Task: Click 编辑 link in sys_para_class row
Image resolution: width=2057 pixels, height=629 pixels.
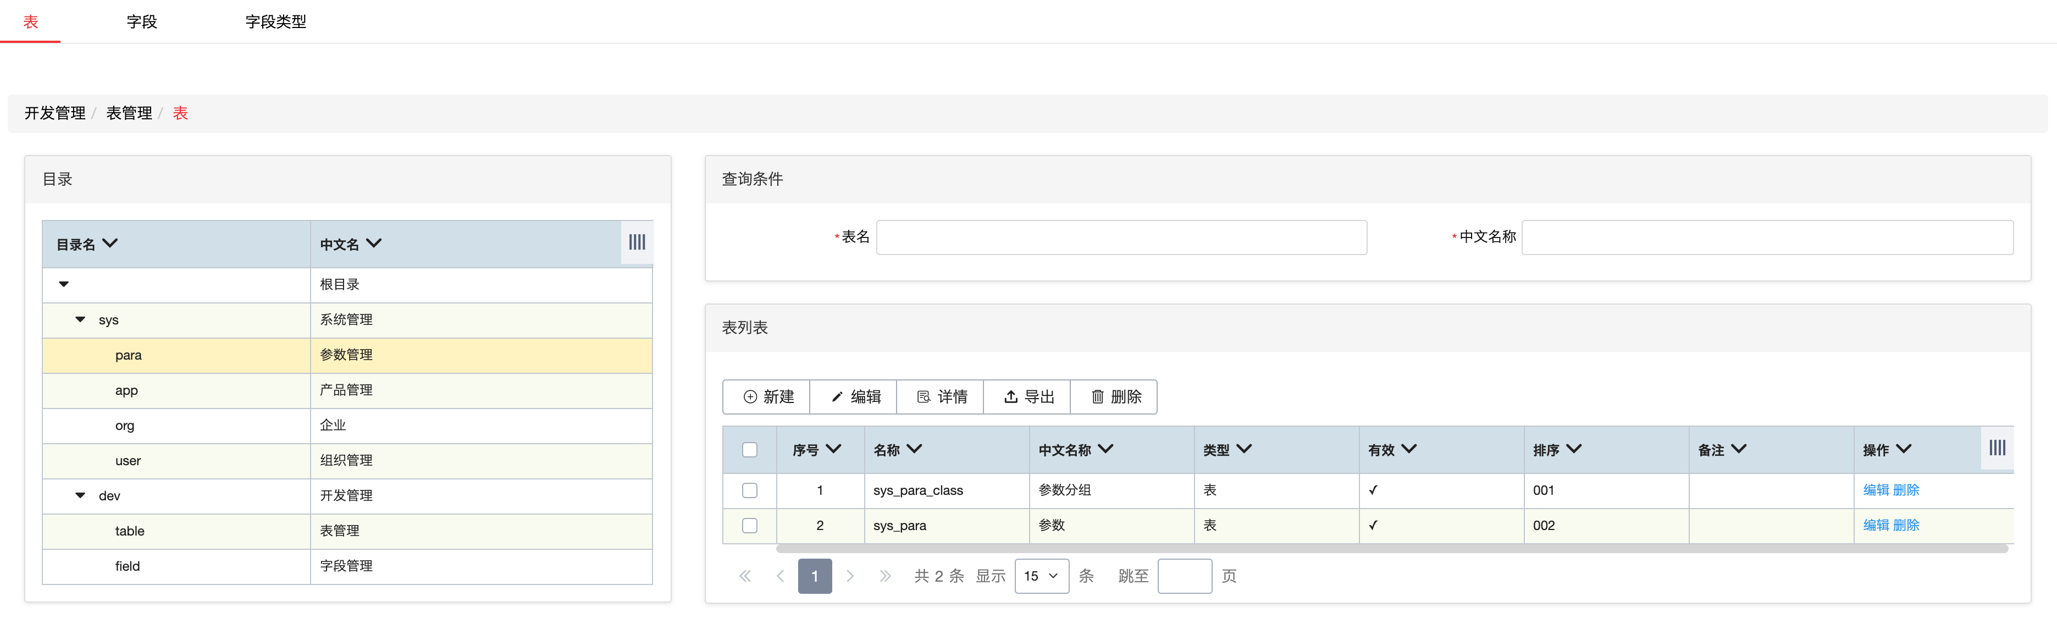Action: click(1876, 490)
